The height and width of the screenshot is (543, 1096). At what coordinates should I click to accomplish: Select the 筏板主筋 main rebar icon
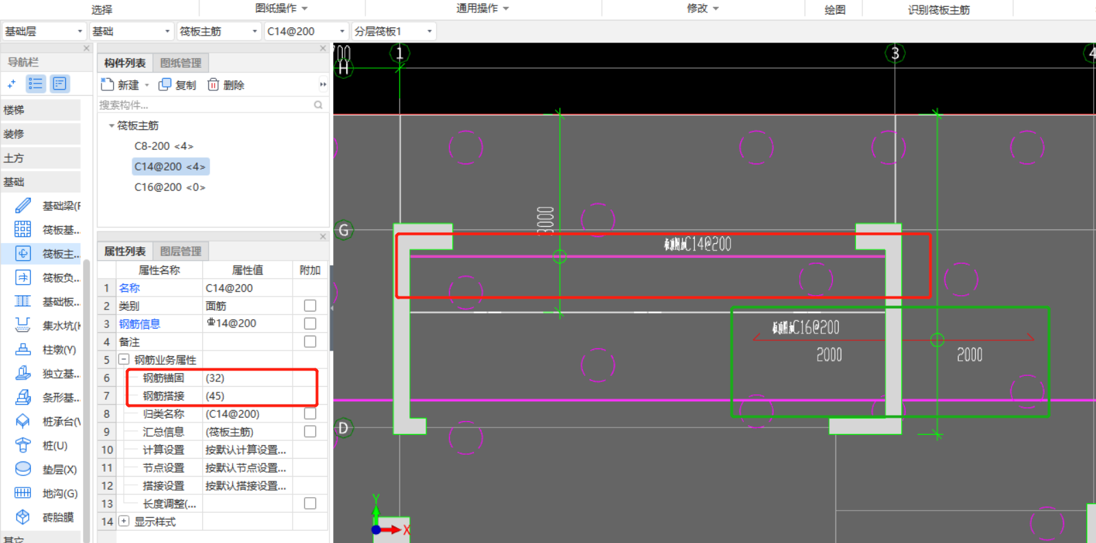23,253
